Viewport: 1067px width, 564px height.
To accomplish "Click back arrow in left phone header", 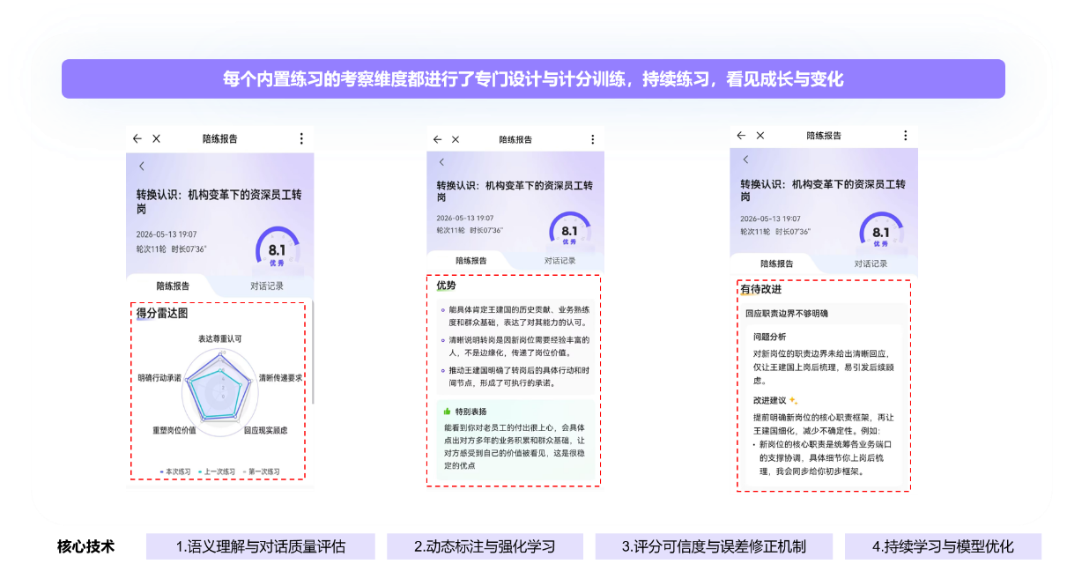I will 137,138.
